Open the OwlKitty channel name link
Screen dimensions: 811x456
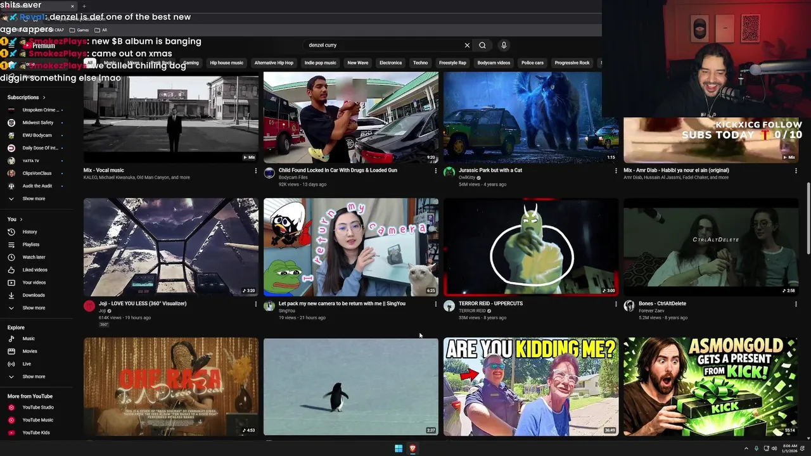(x=467, y=178)
